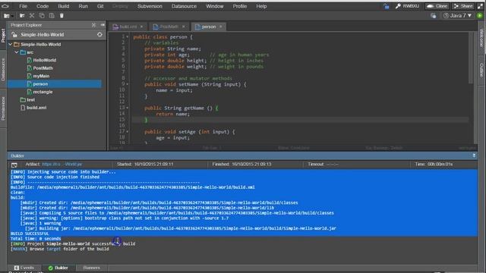
Task: Open the Subversion menu
Action: click(150, 6)
